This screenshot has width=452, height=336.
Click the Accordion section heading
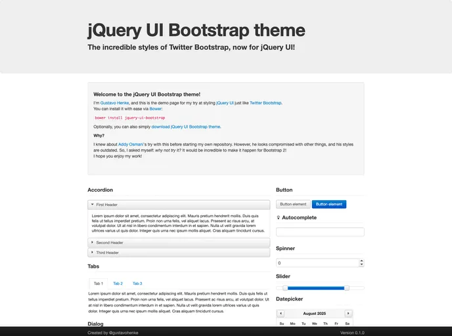pyautogui.click(x=101, y=190)
